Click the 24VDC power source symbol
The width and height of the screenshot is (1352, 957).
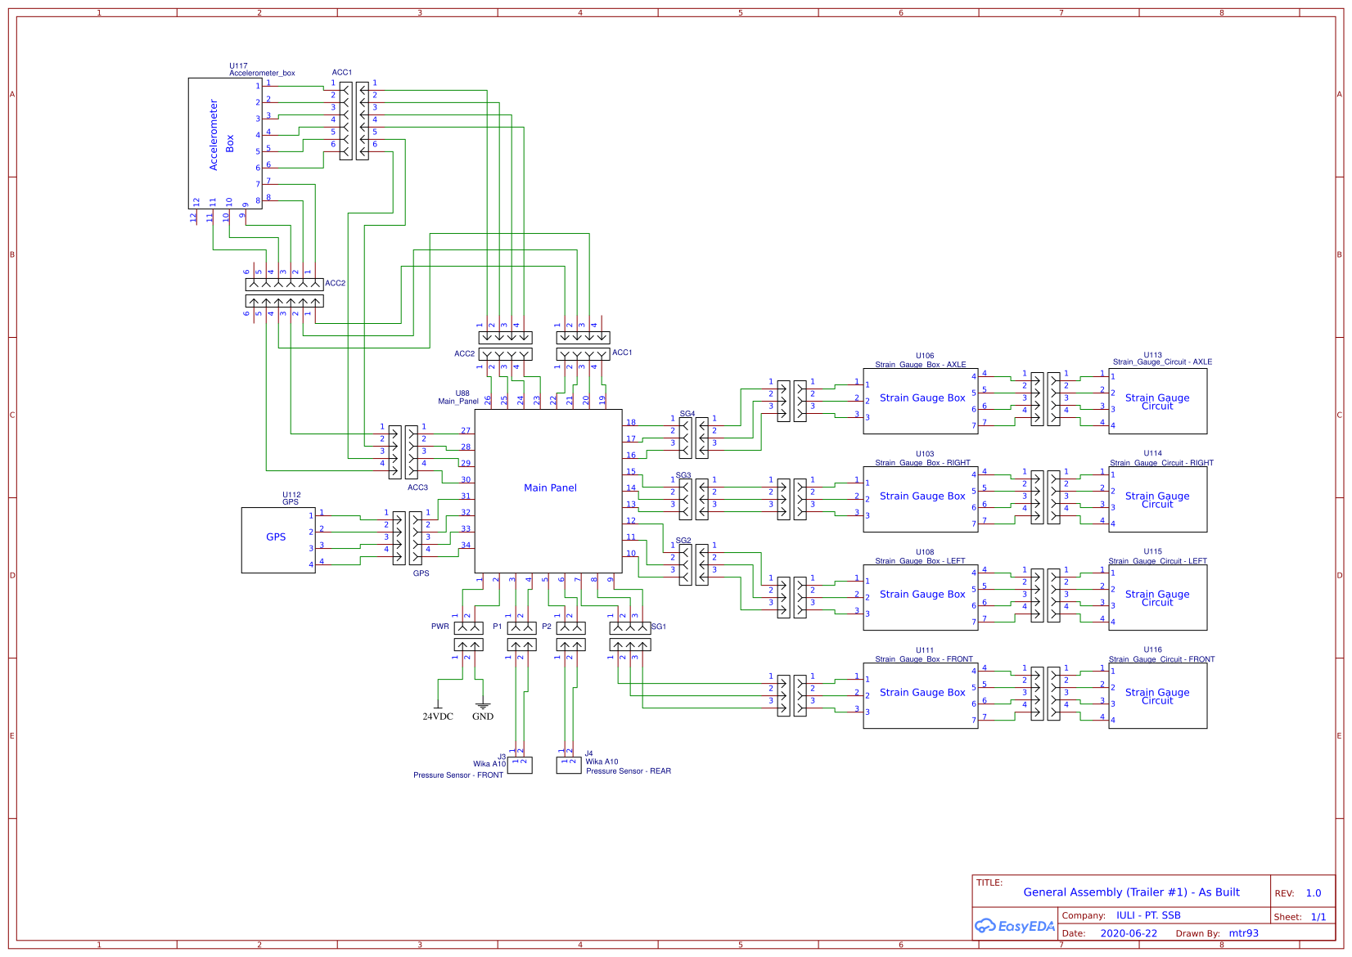(x=438, y=703)
